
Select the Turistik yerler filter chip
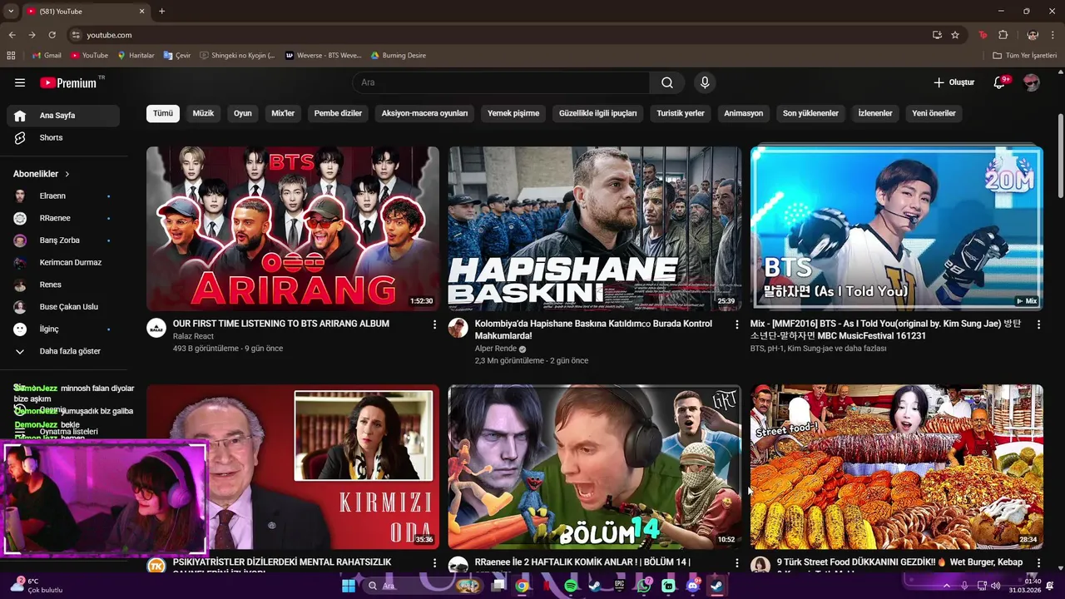click(681, 113)
